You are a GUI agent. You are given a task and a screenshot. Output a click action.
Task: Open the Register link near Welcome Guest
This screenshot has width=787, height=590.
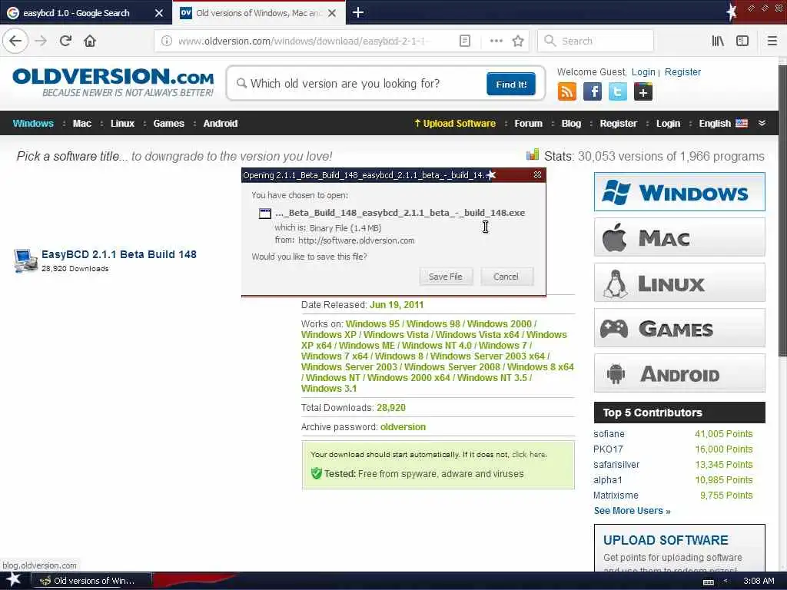coord(682,72)
